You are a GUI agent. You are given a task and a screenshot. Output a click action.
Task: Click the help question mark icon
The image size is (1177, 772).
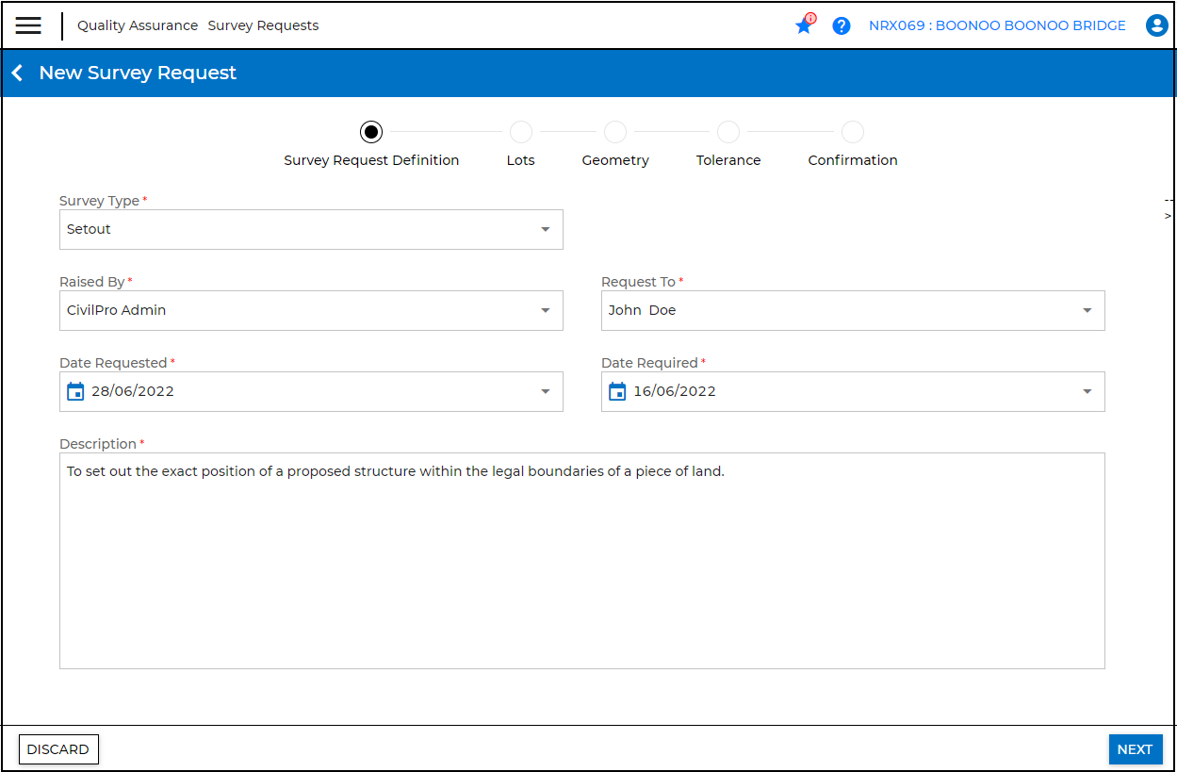pos(842,25)
